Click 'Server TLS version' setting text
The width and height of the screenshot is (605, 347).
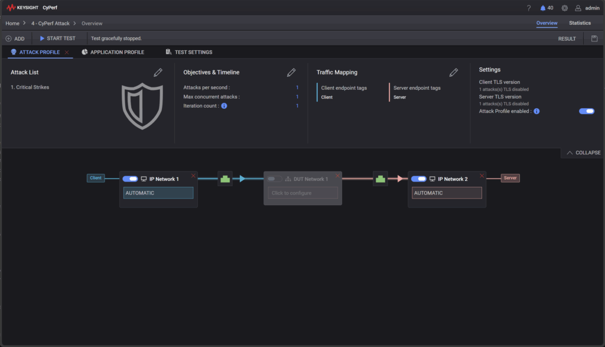[500, 97]
